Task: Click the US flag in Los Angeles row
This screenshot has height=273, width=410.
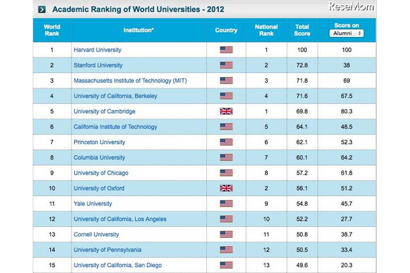Action: [x=226, y=219]
